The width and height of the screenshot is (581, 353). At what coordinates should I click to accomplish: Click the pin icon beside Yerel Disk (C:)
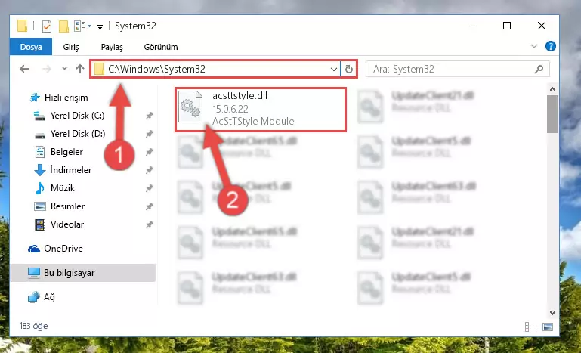[150, 116]
